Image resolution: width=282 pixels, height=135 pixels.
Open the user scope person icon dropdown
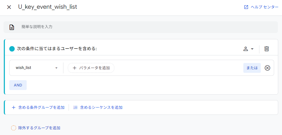(248, 49)
